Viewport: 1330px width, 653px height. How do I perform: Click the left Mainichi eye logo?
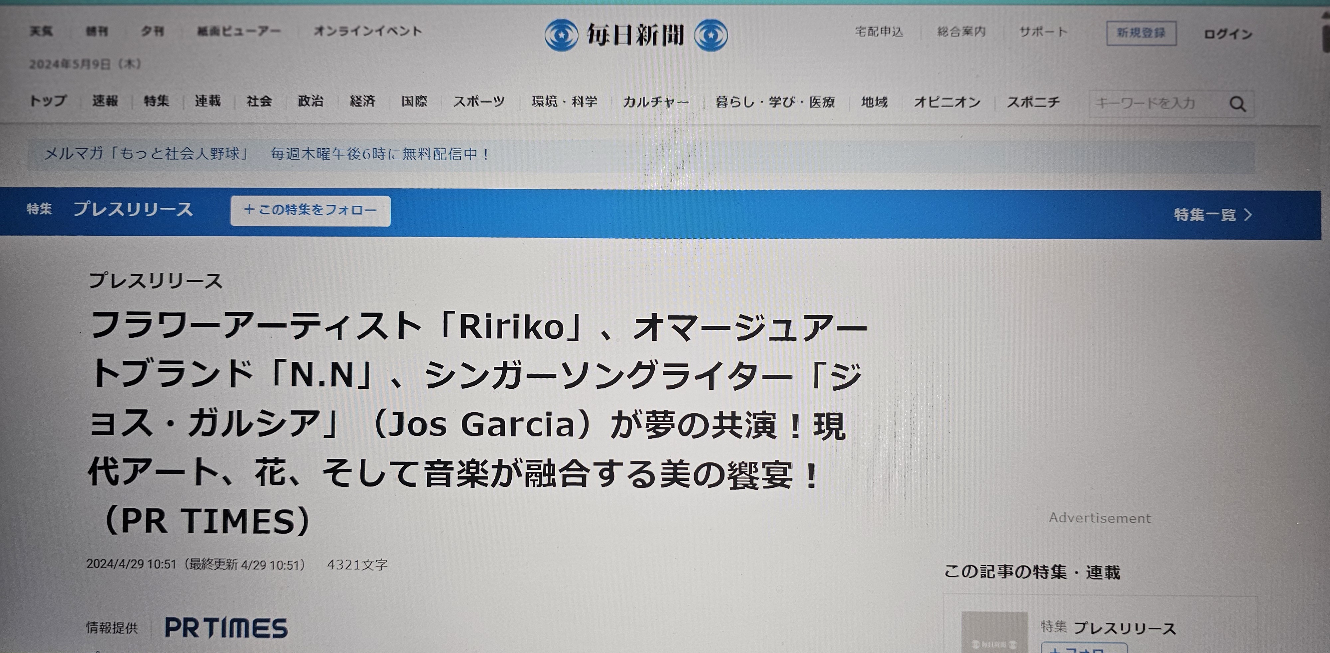561,35
